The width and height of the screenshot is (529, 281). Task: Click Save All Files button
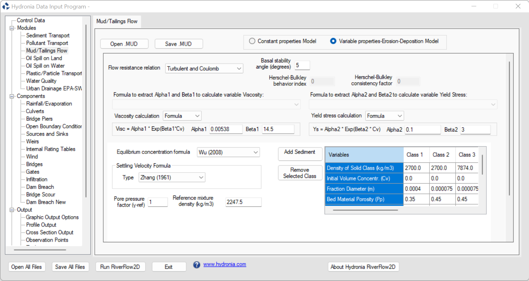point(70,267)
